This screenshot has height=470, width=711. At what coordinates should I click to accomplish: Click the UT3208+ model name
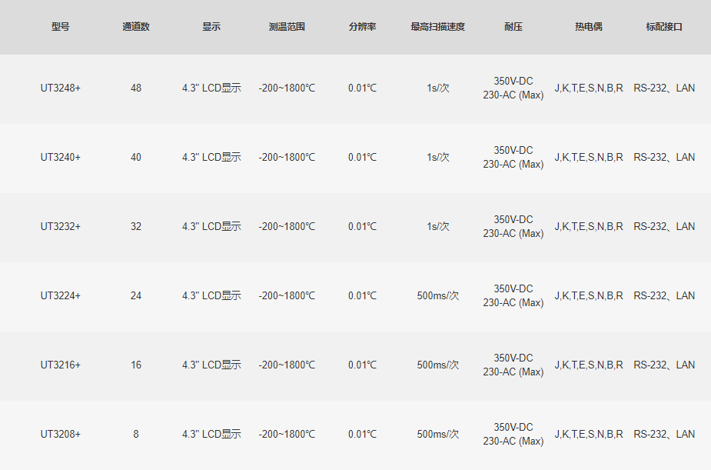(60, 435)
